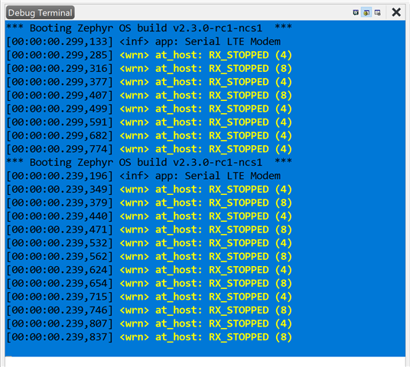410x367 pixels.
Task: Click the first Booting Zephyr OS line
Action: pos(149,28)
